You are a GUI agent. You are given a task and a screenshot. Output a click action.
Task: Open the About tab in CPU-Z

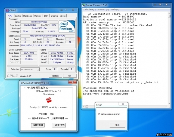(63, 16)
